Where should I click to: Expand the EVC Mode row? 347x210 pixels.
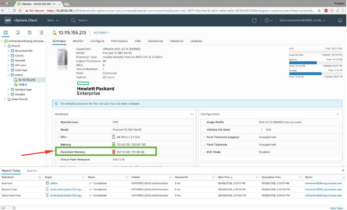(x=204, y=152)
